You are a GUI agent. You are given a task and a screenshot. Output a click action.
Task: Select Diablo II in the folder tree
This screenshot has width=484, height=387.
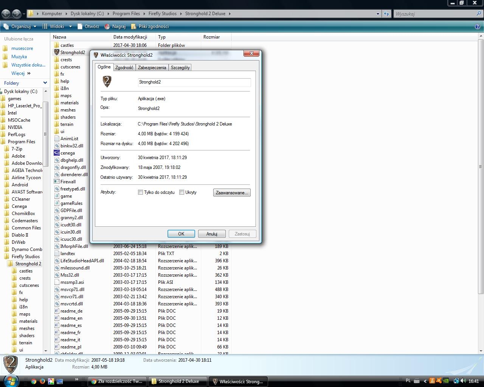pos(20,235)
